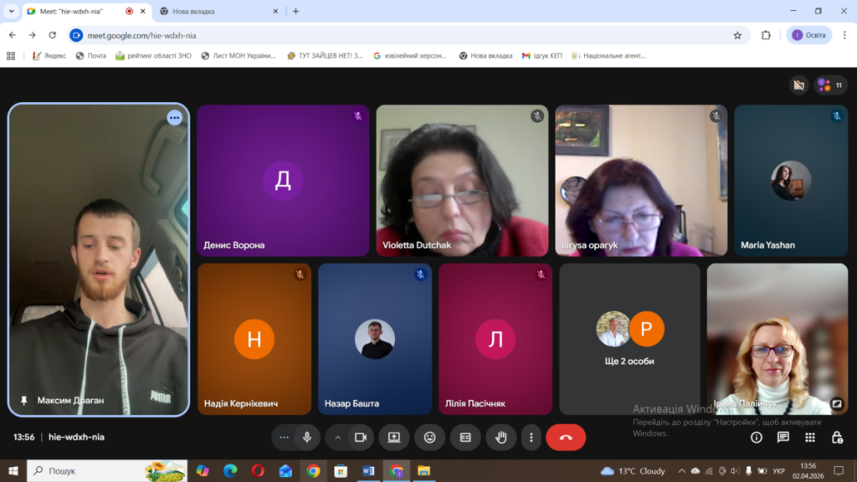Toggle closed captions
This screenshot has width=857, height=482.
pyautogui.click(x=465, y=437)
